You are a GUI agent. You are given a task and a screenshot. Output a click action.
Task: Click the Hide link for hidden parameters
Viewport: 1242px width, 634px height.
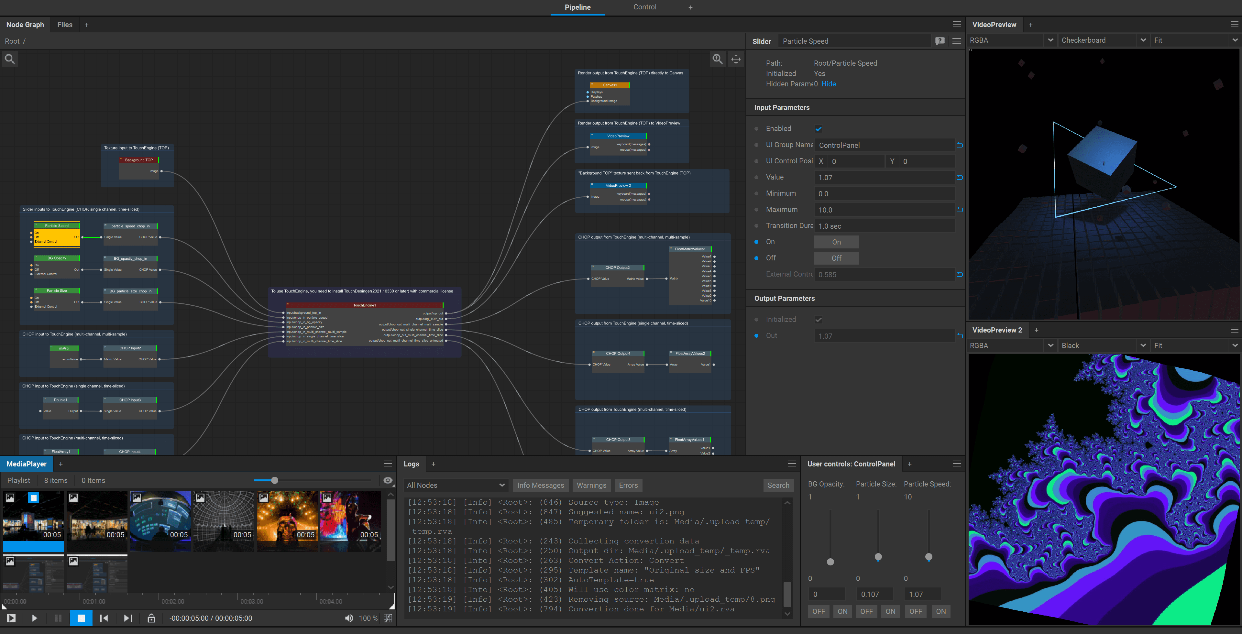829,84
